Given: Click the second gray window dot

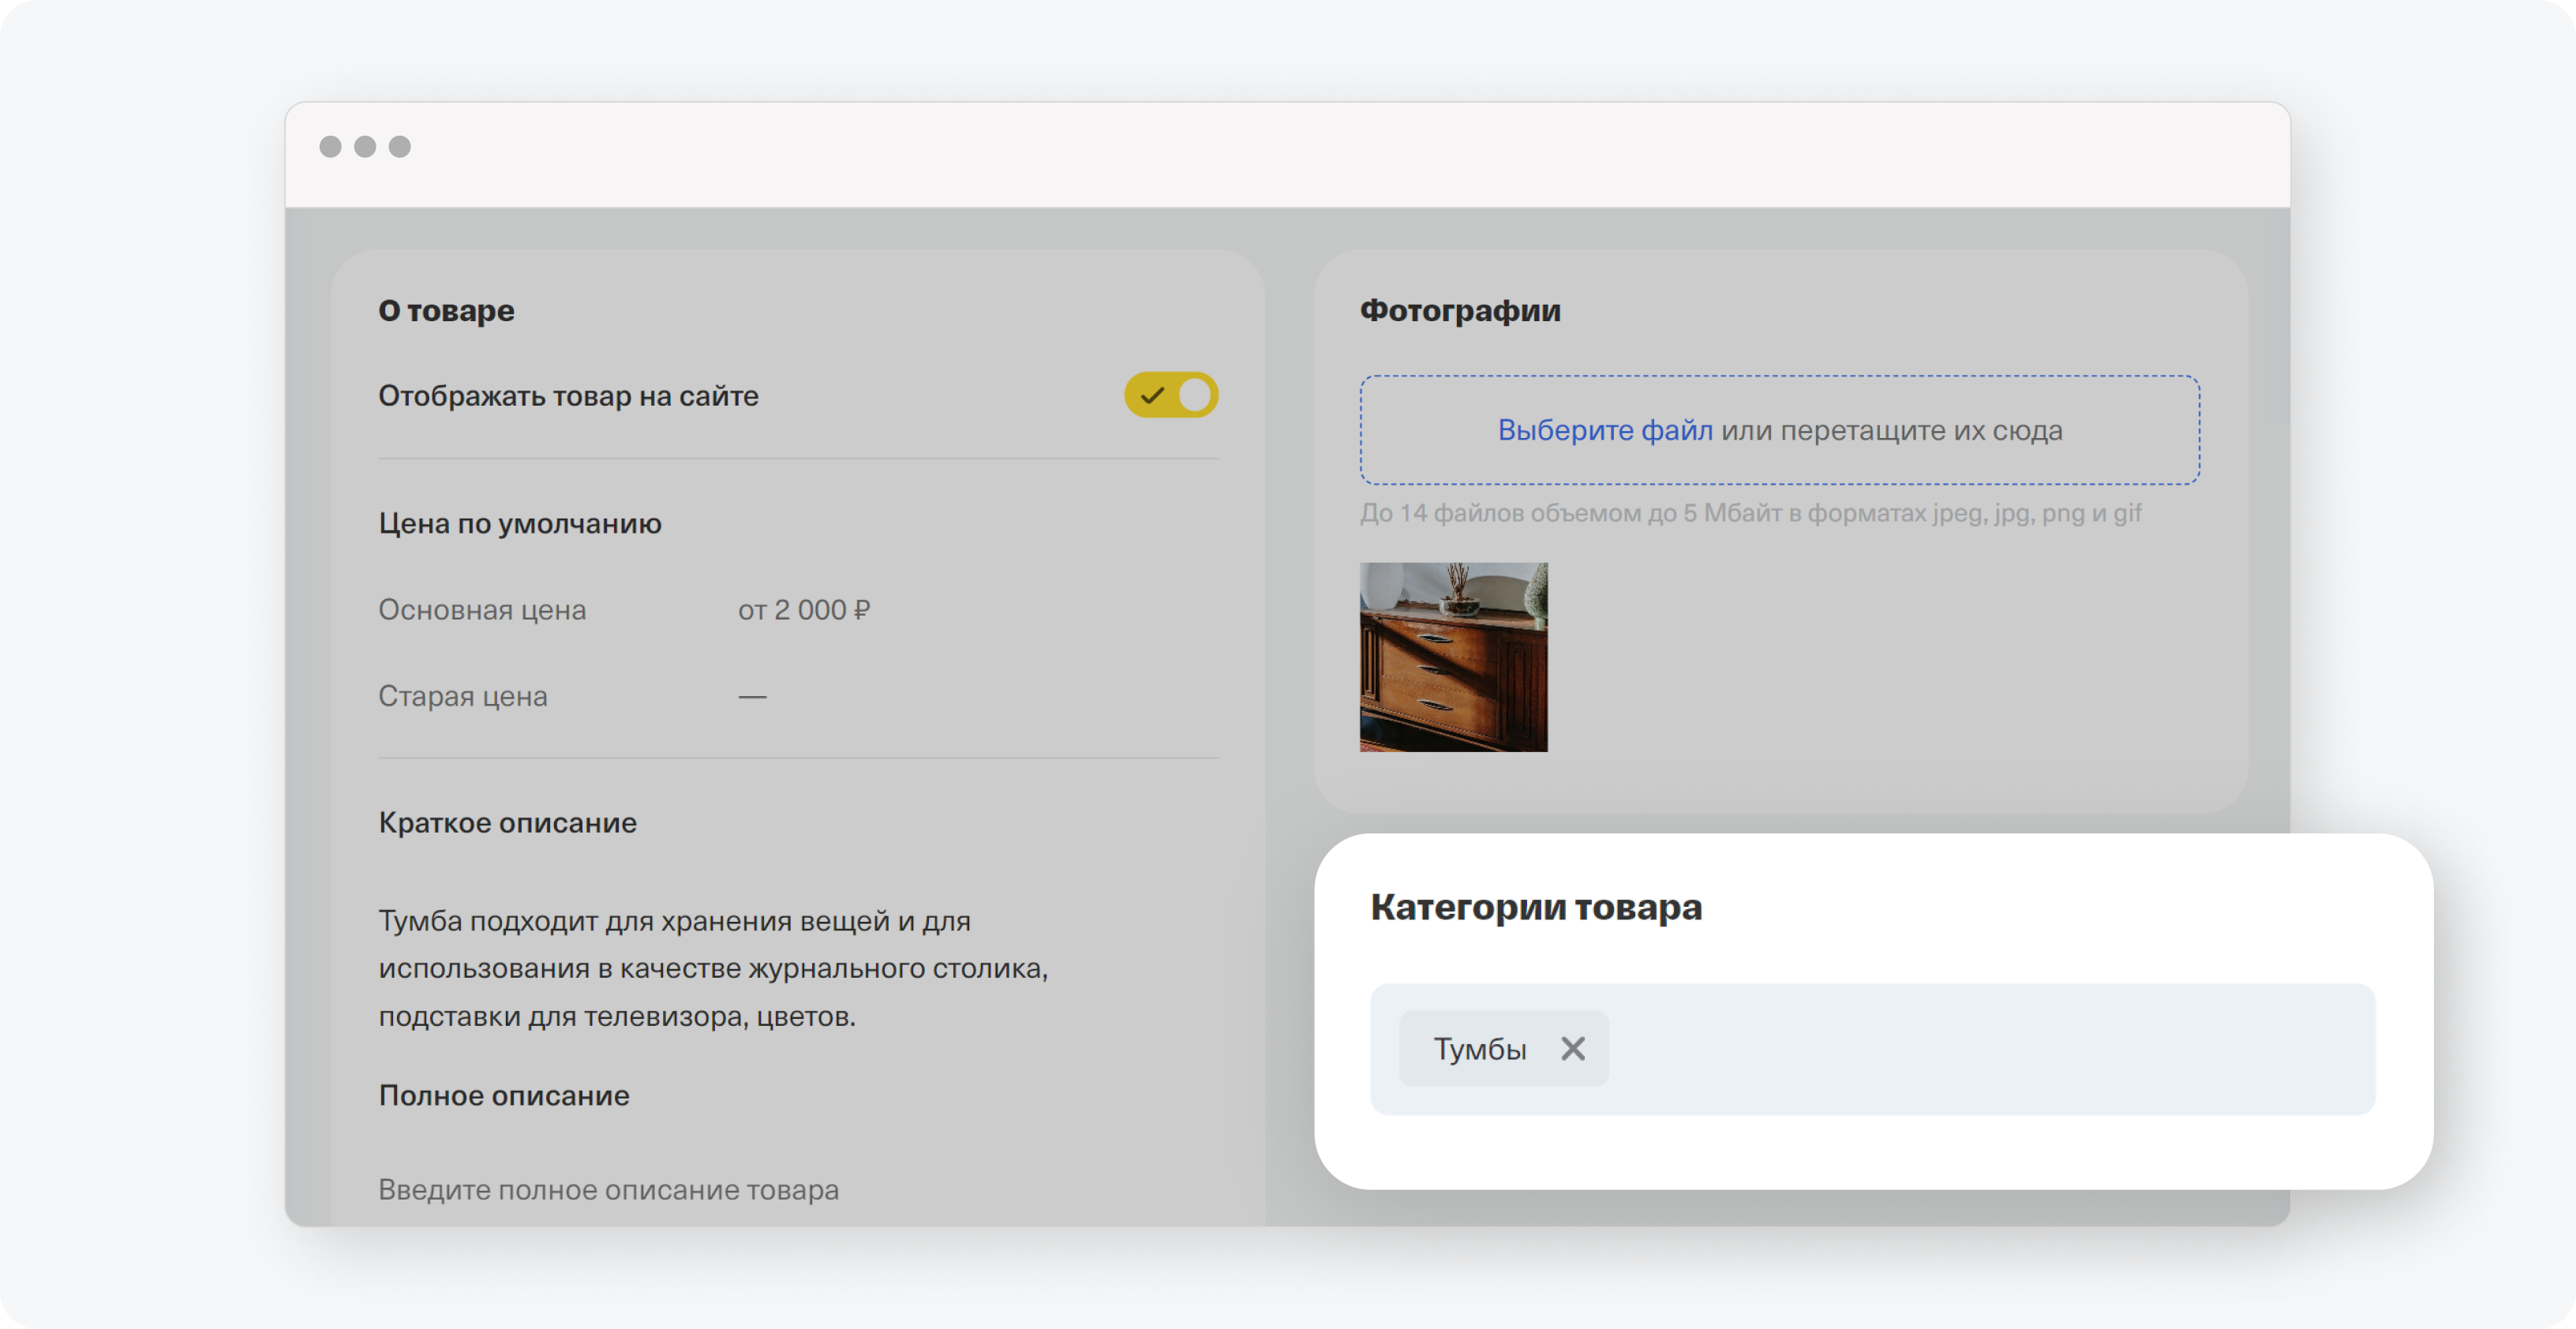Looking at the screenshot, I should 365,147.
